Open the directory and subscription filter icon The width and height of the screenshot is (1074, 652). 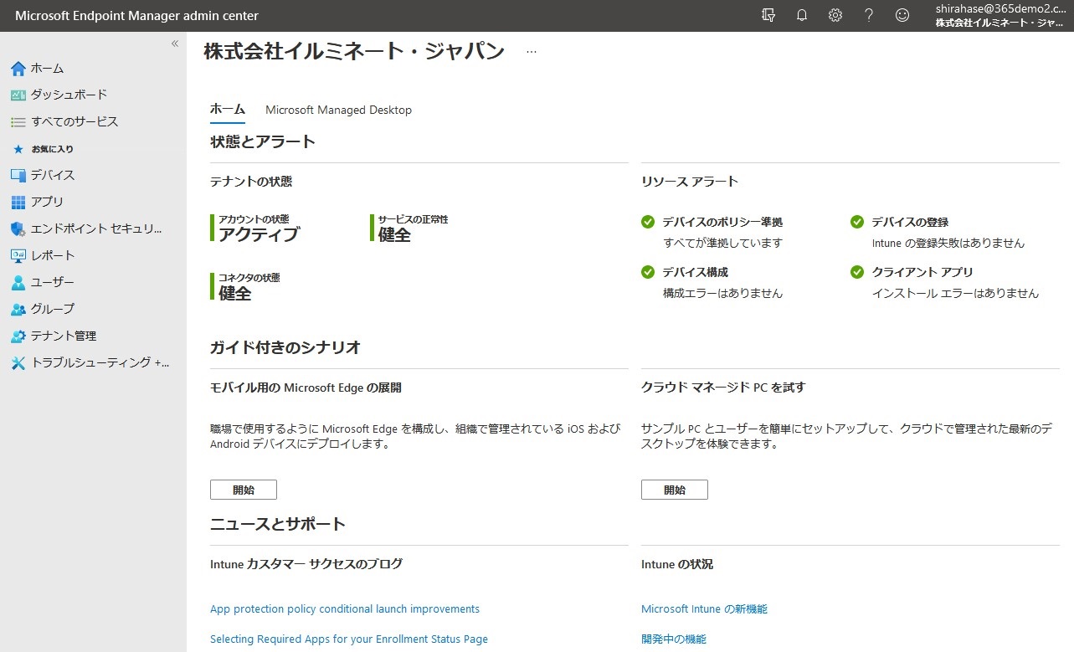768,15
